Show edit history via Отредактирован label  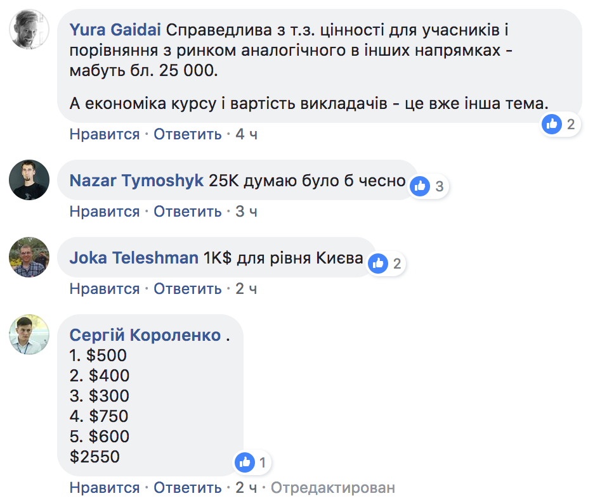333,488
